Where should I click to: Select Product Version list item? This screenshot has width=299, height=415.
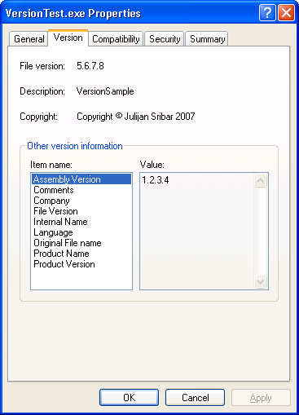point(81,264)
